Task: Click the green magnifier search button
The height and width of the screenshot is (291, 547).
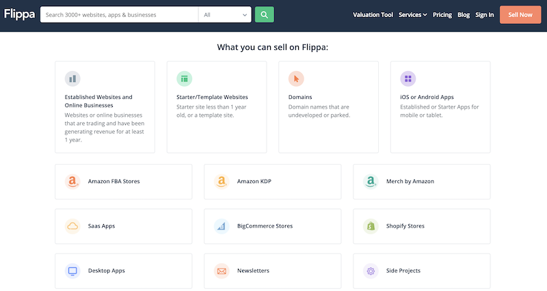Action: click(264, 14)
